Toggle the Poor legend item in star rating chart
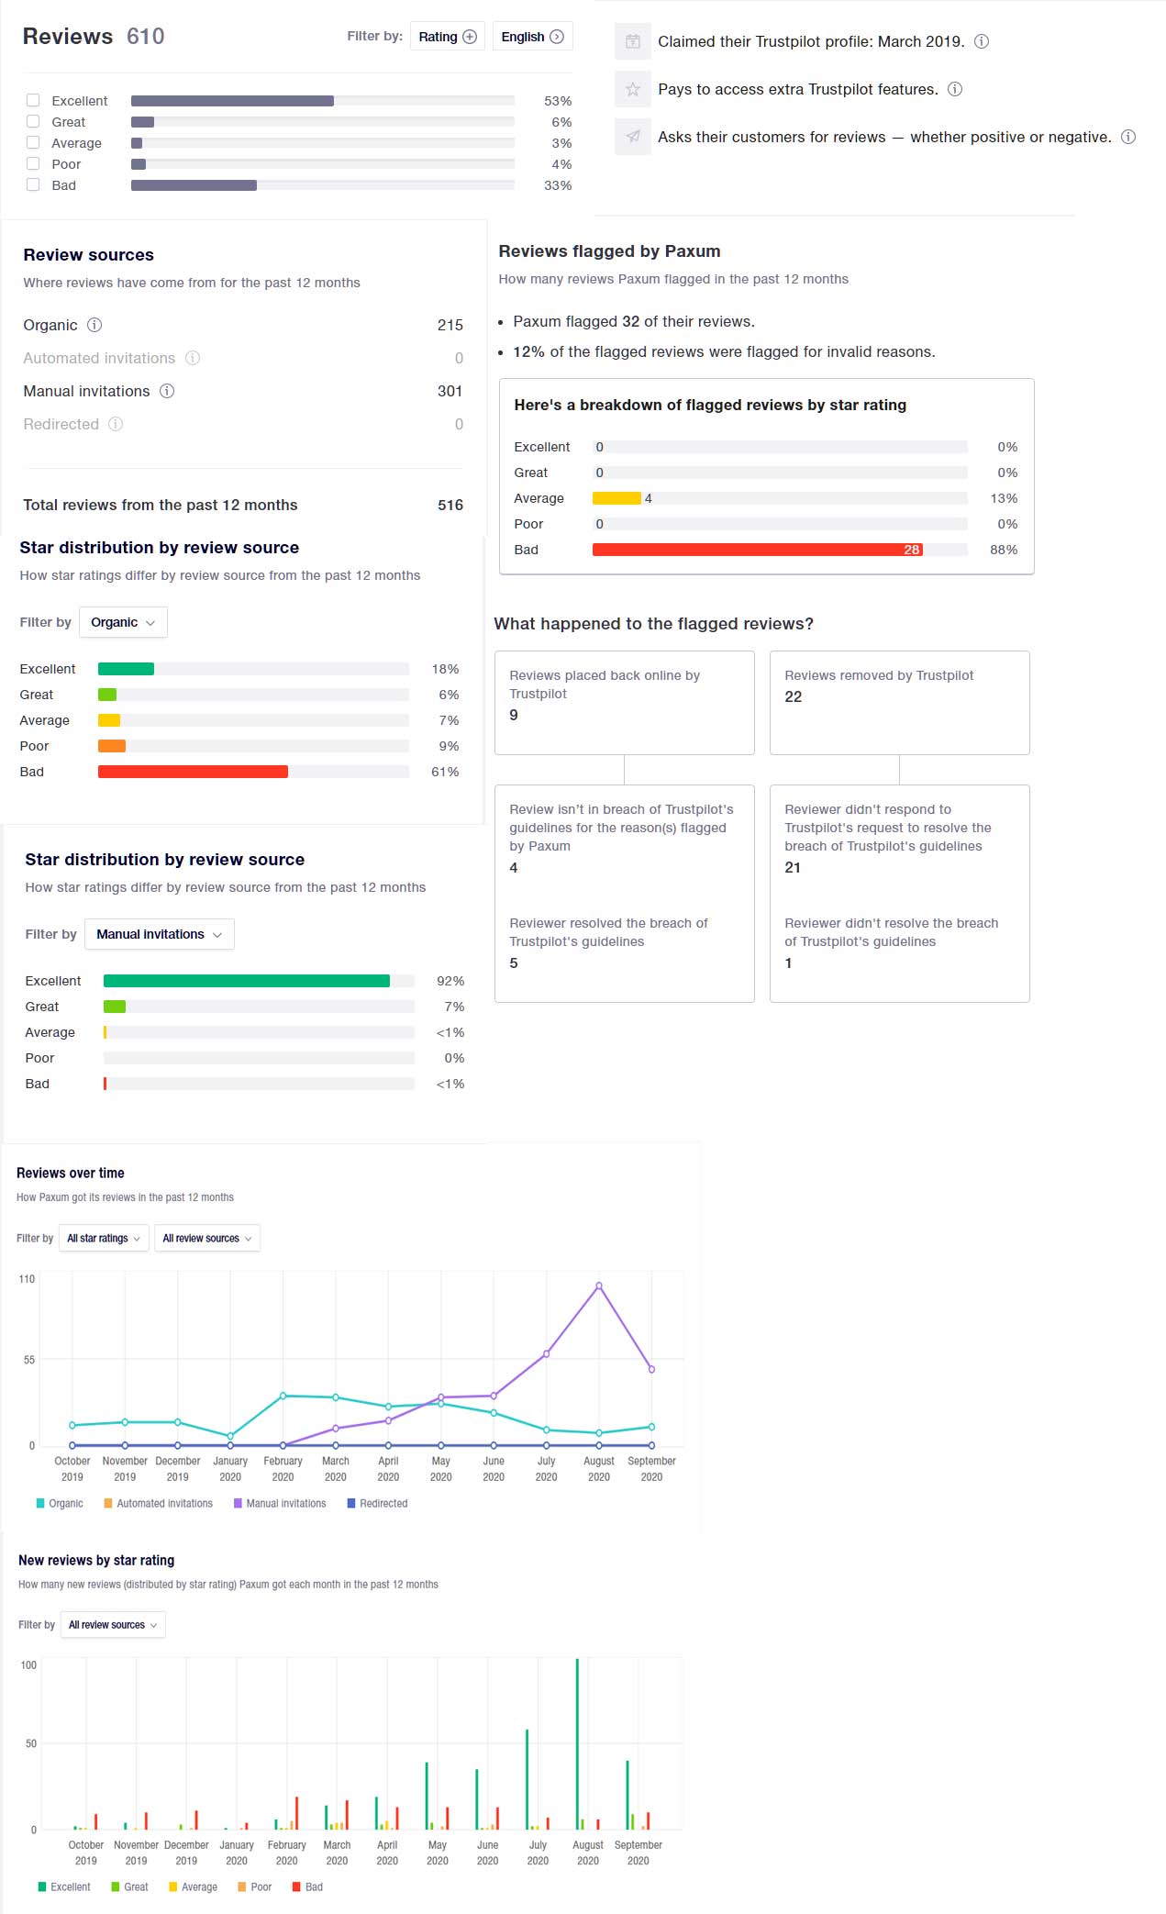Screen dimensions: 1166x1914 click(x=255, y=1886)
